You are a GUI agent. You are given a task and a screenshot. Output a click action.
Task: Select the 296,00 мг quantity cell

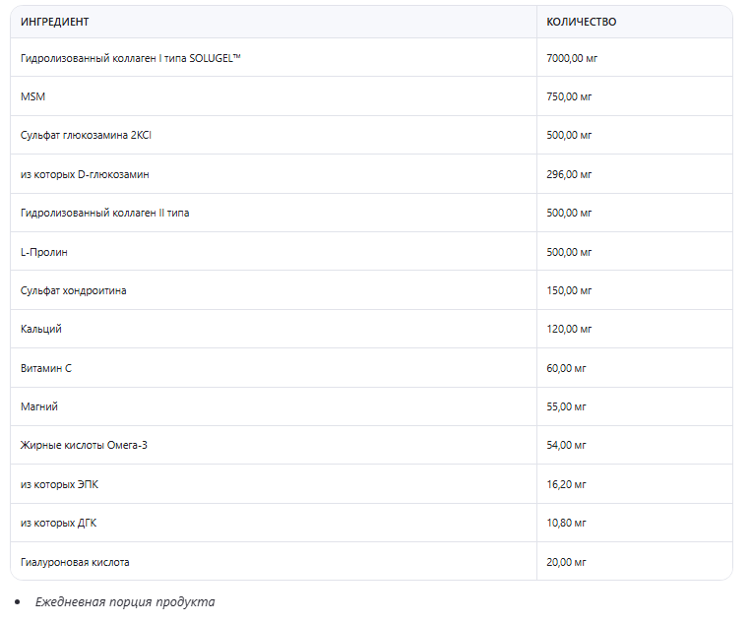569,174
